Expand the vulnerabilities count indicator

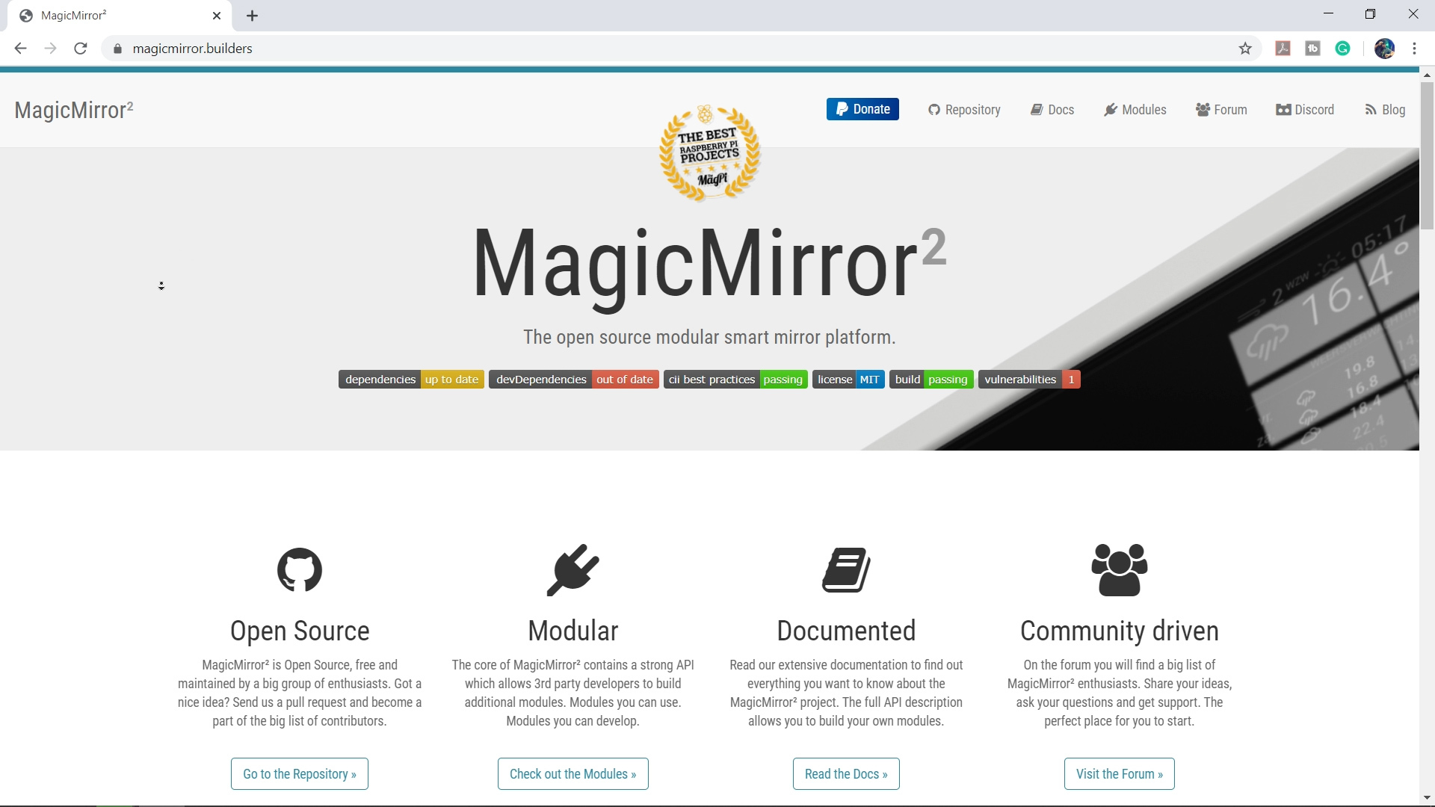point(1071,380)
